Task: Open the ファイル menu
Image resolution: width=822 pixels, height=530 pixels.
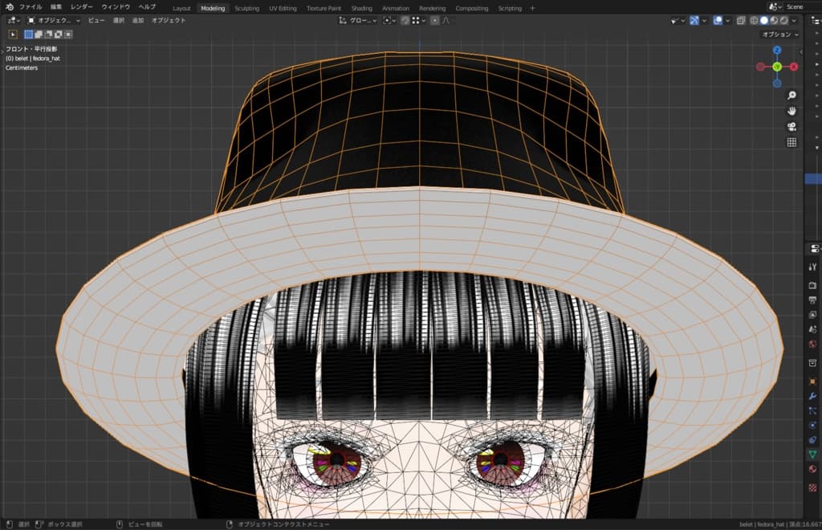Action: [x=31, y=7]
